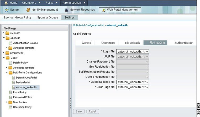The image size is (200, 117).
Task: Click the General folder icon
Action: click(7, 33)
